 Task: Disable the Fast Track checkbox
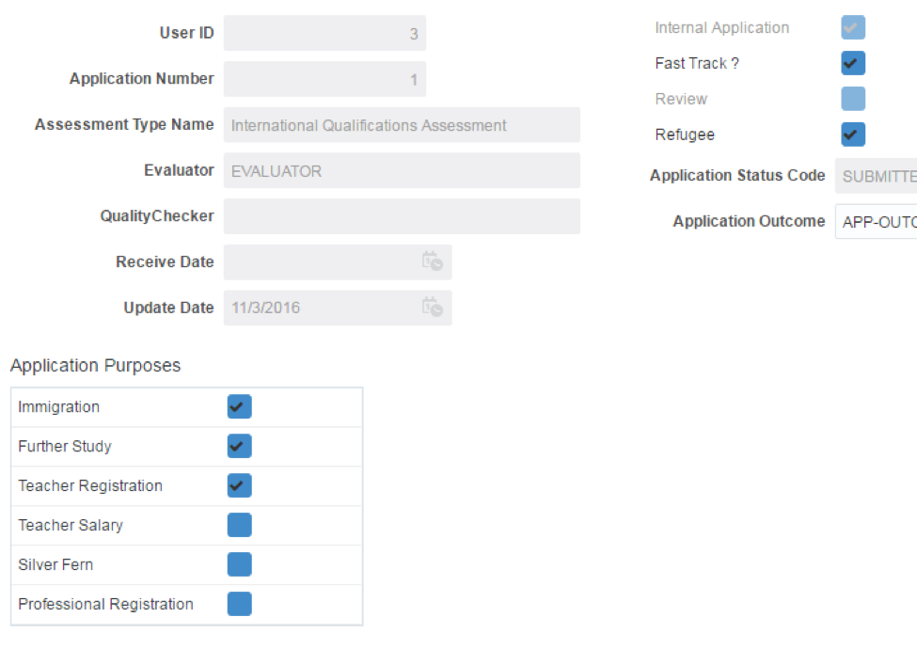pos(852,63)
